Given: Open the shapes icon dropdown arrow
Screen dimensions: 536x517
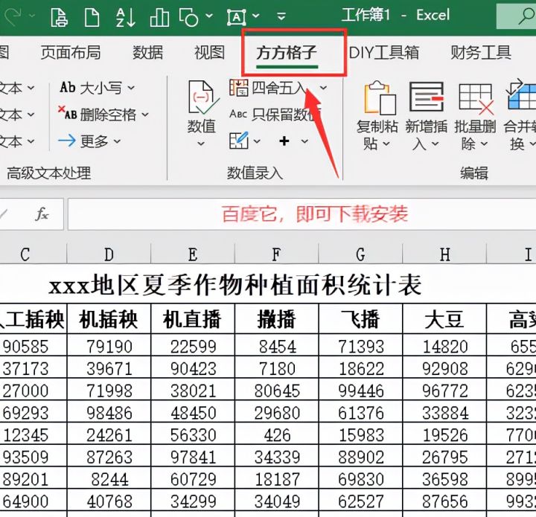Looking at the screenshot, I should coord(209,16).
